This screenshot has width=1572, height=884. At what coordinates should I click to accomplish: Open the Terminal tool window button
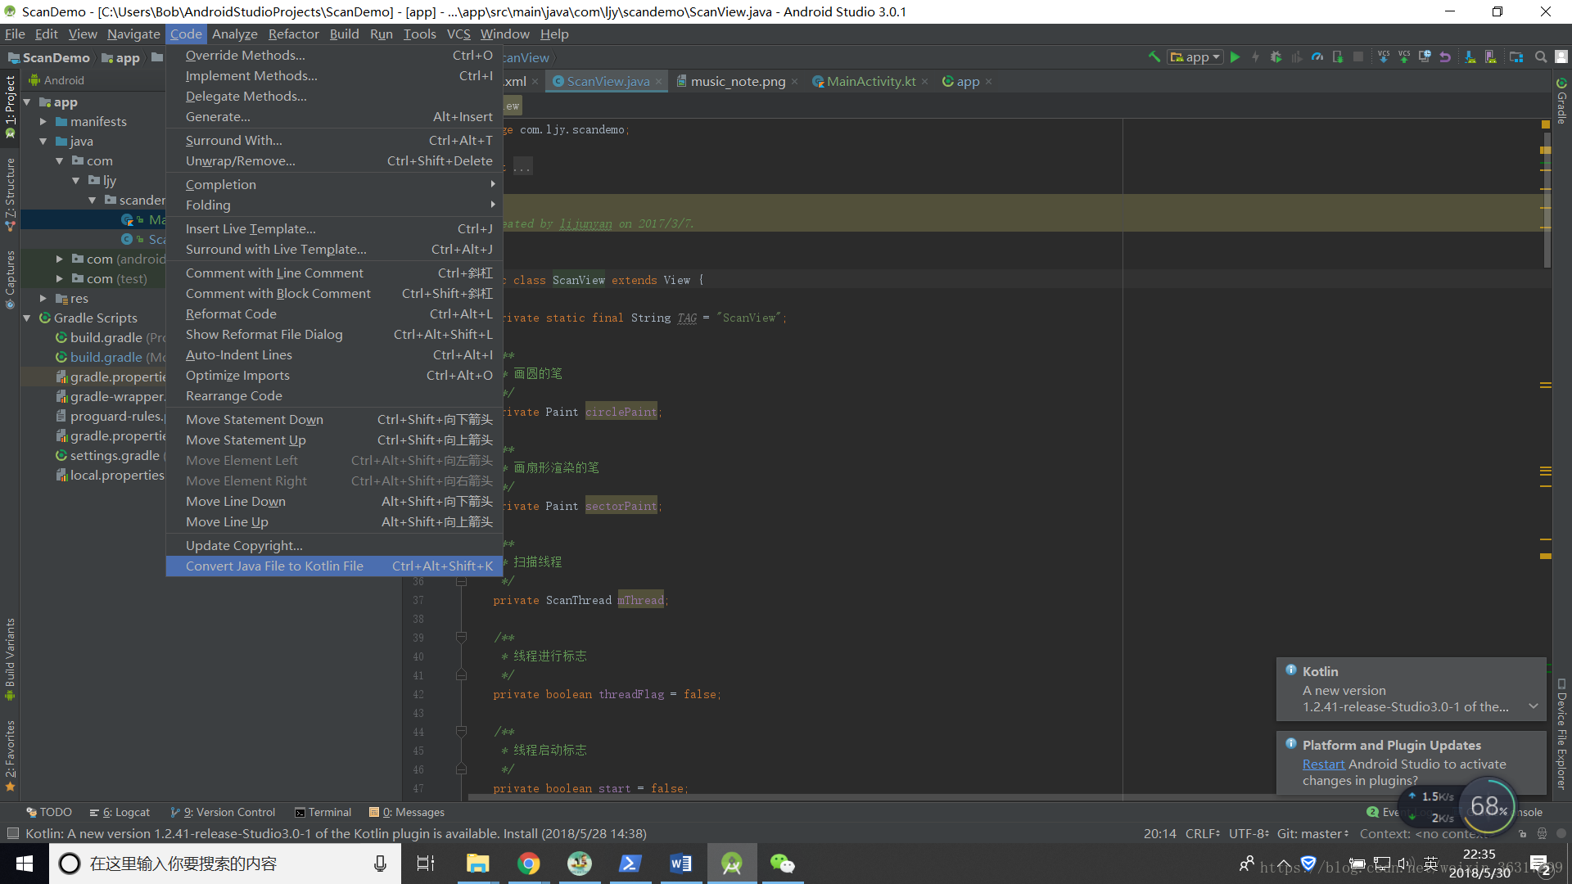[x=323, y=812]
